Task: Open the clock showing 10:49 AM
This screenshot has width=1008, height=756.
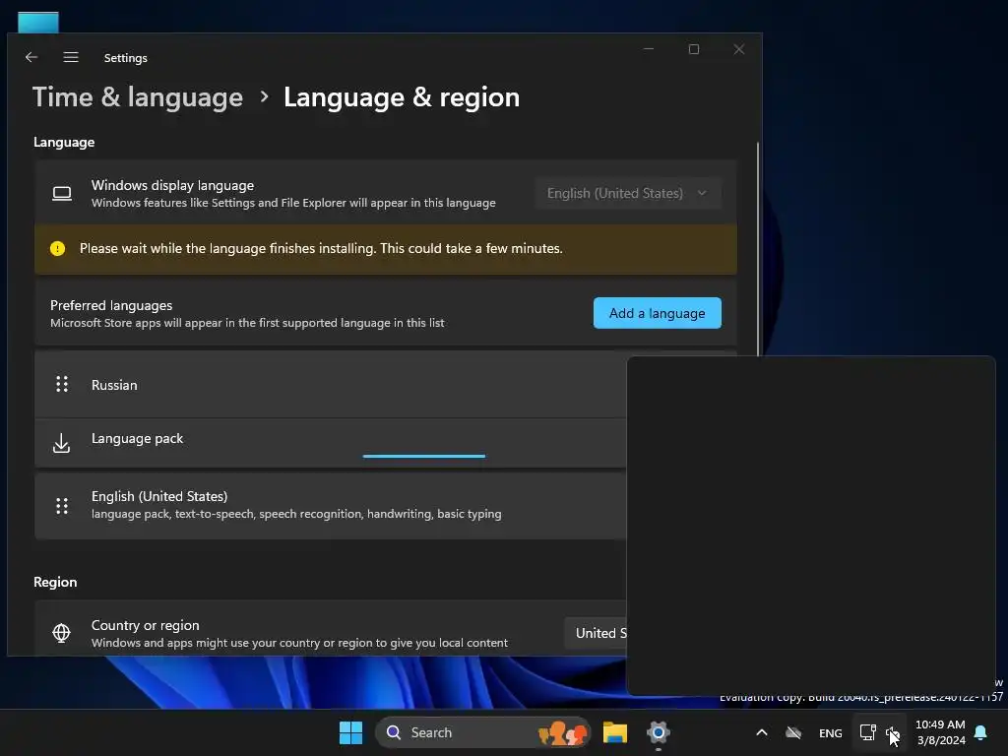Action: [x=940, y=732]
